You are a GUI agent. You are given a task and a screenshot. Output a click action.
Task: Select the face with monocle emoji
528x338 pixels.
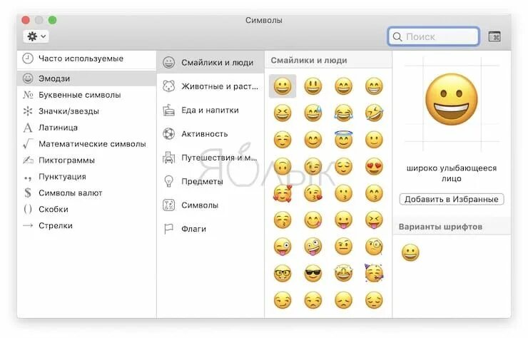point(374,247)
